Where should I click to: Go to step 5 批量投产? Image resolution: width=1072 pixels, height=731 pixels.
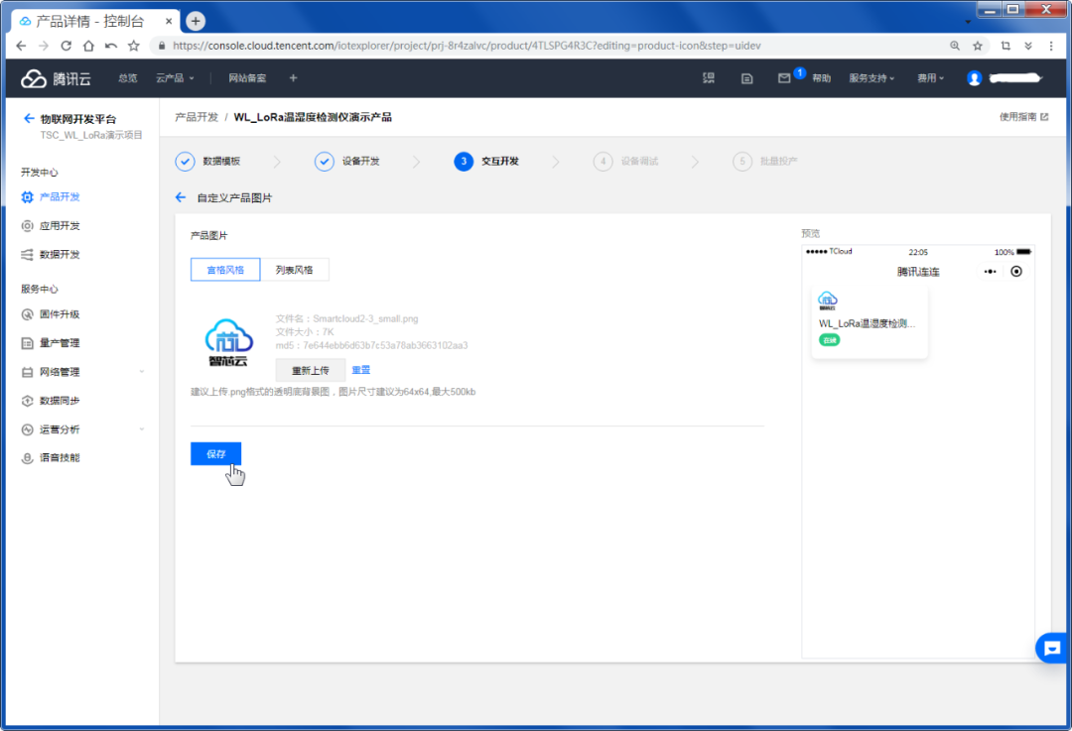coord(765,162)
